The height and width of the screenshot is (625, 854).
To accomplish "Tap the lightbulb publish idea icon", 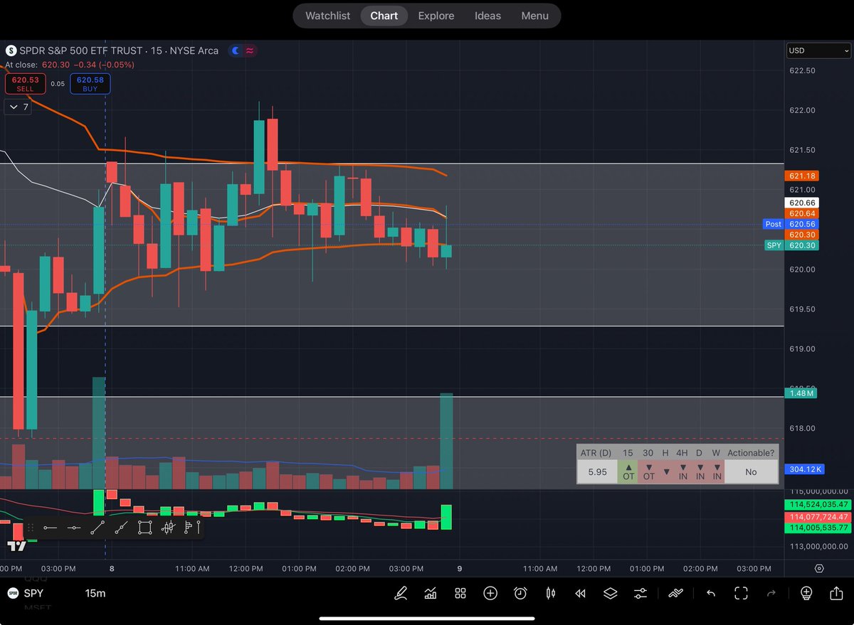I will click(806, 593).
